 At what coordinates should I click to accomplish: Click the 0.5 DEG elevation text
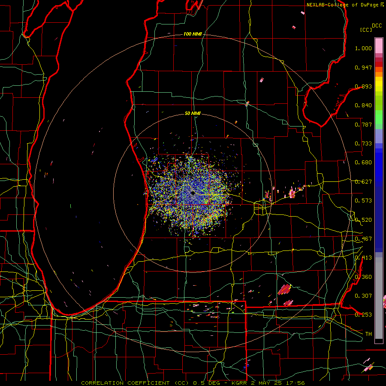tap(208, 383)
